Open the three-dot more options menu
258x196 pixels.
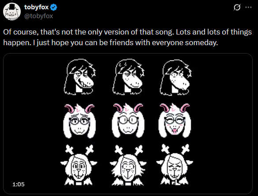[248, 7]
